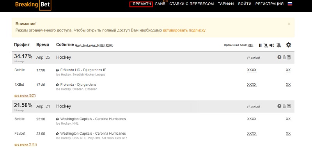The height and width of the screenshot is (148, 312).
Task: Open calculator for the 21.58% hockey bet
Action: coord(289,106)
